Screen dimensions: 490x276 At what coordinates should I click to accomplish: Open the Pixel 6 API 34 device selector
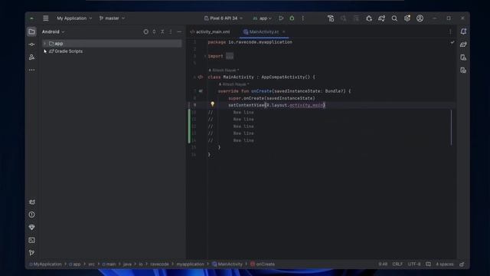[224, 18]
